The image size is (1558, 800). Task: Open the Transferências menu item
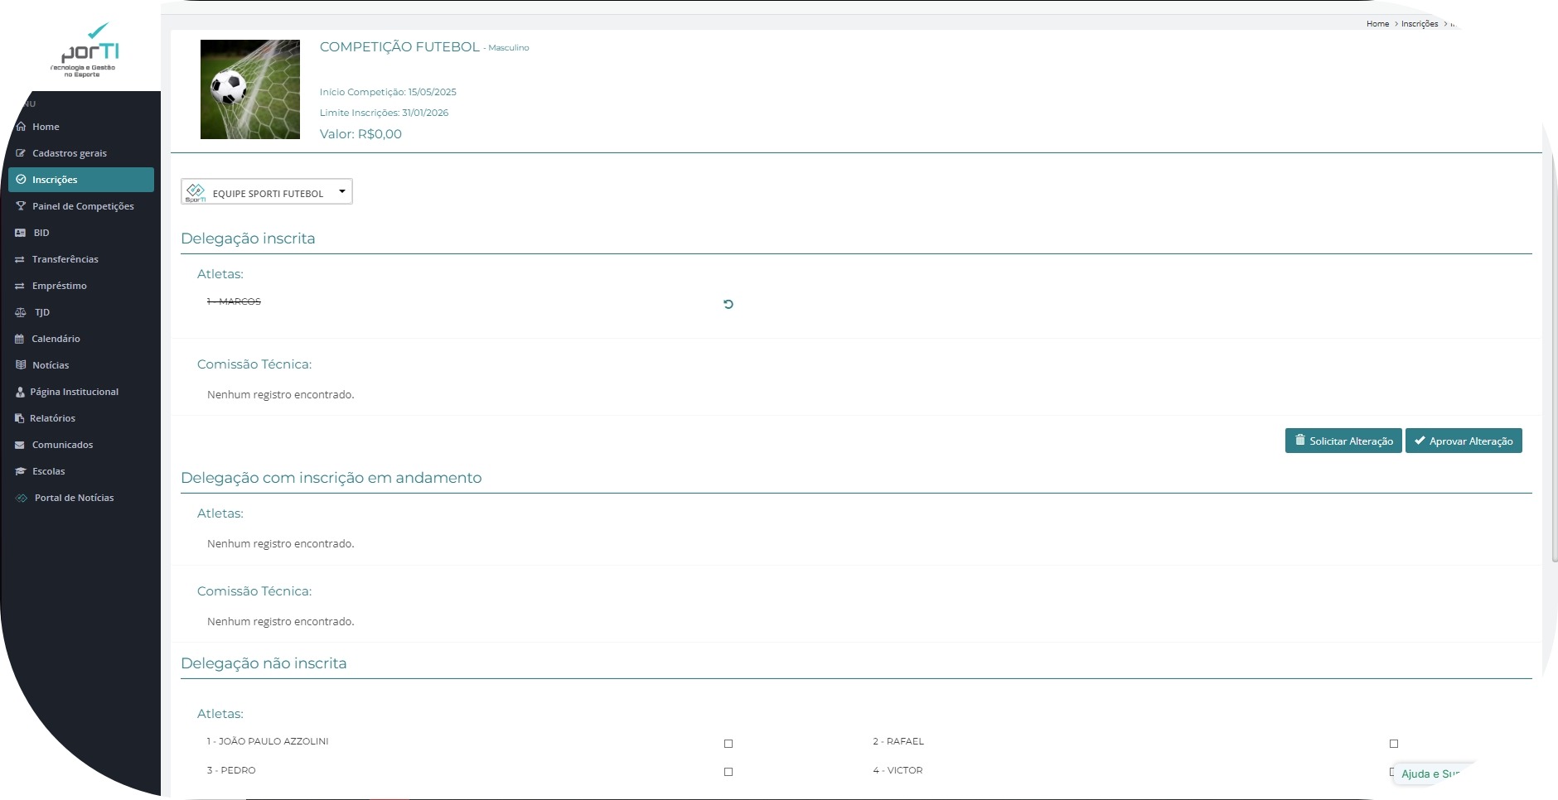click(x=65, y=259)
